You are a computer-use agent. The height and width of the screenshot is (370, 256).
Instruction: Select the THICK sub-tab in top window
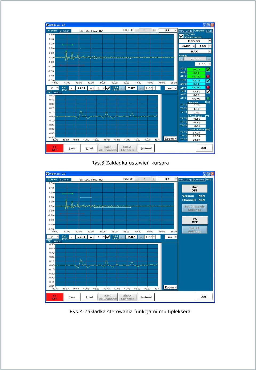57,92
